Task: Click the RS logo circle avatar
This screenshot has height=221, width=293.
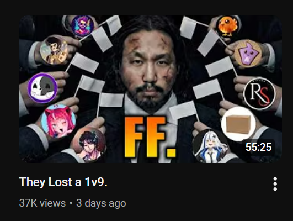Action: tap(259, 93)
